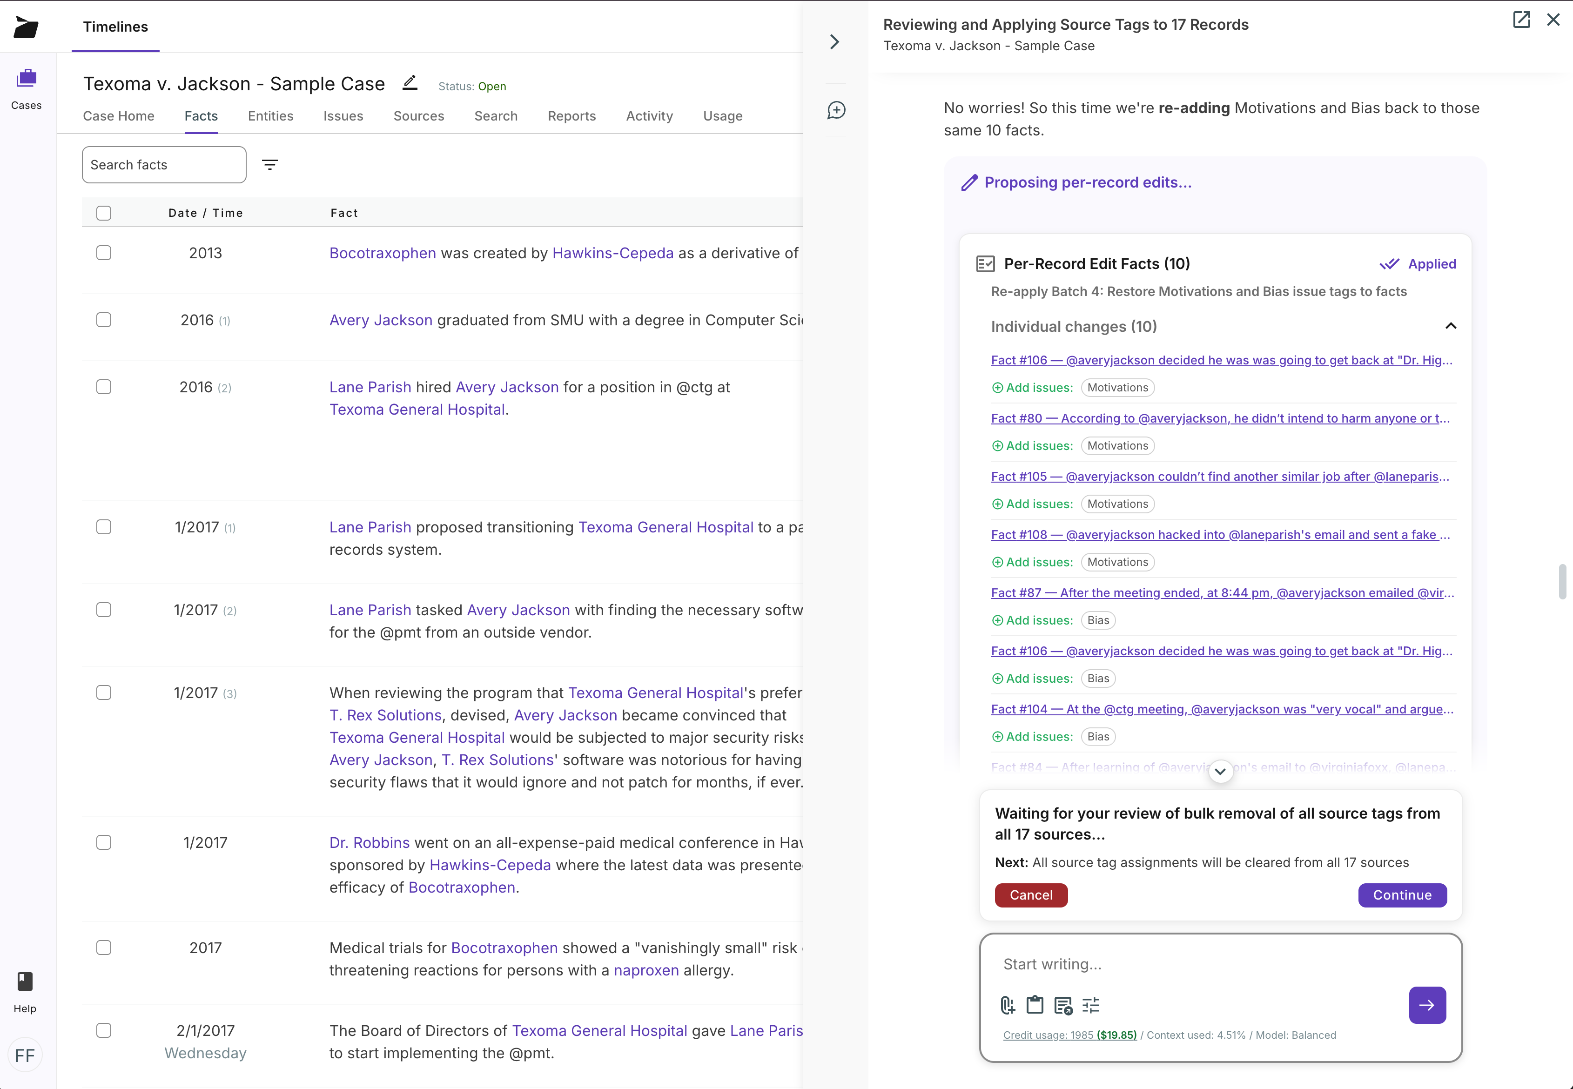Open Fact #80 link in changes list
1573x1089 pixels.
point(1220,418)
